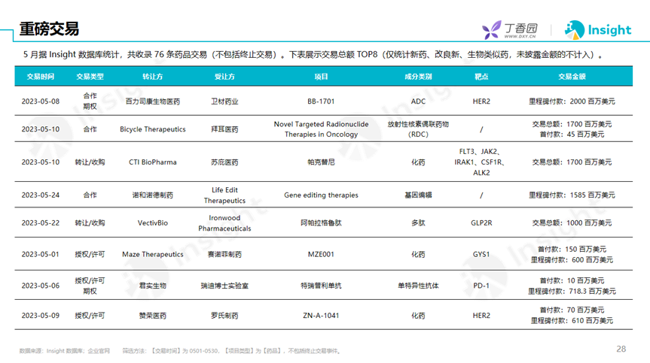Select 里程碑付款: 1585 百万美元 cell
The width and height of the screenshot is (650, 363).
[x=572, y=195]
